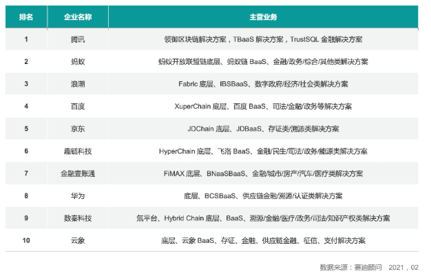Select rank number 10 cell

coord(26,240)
